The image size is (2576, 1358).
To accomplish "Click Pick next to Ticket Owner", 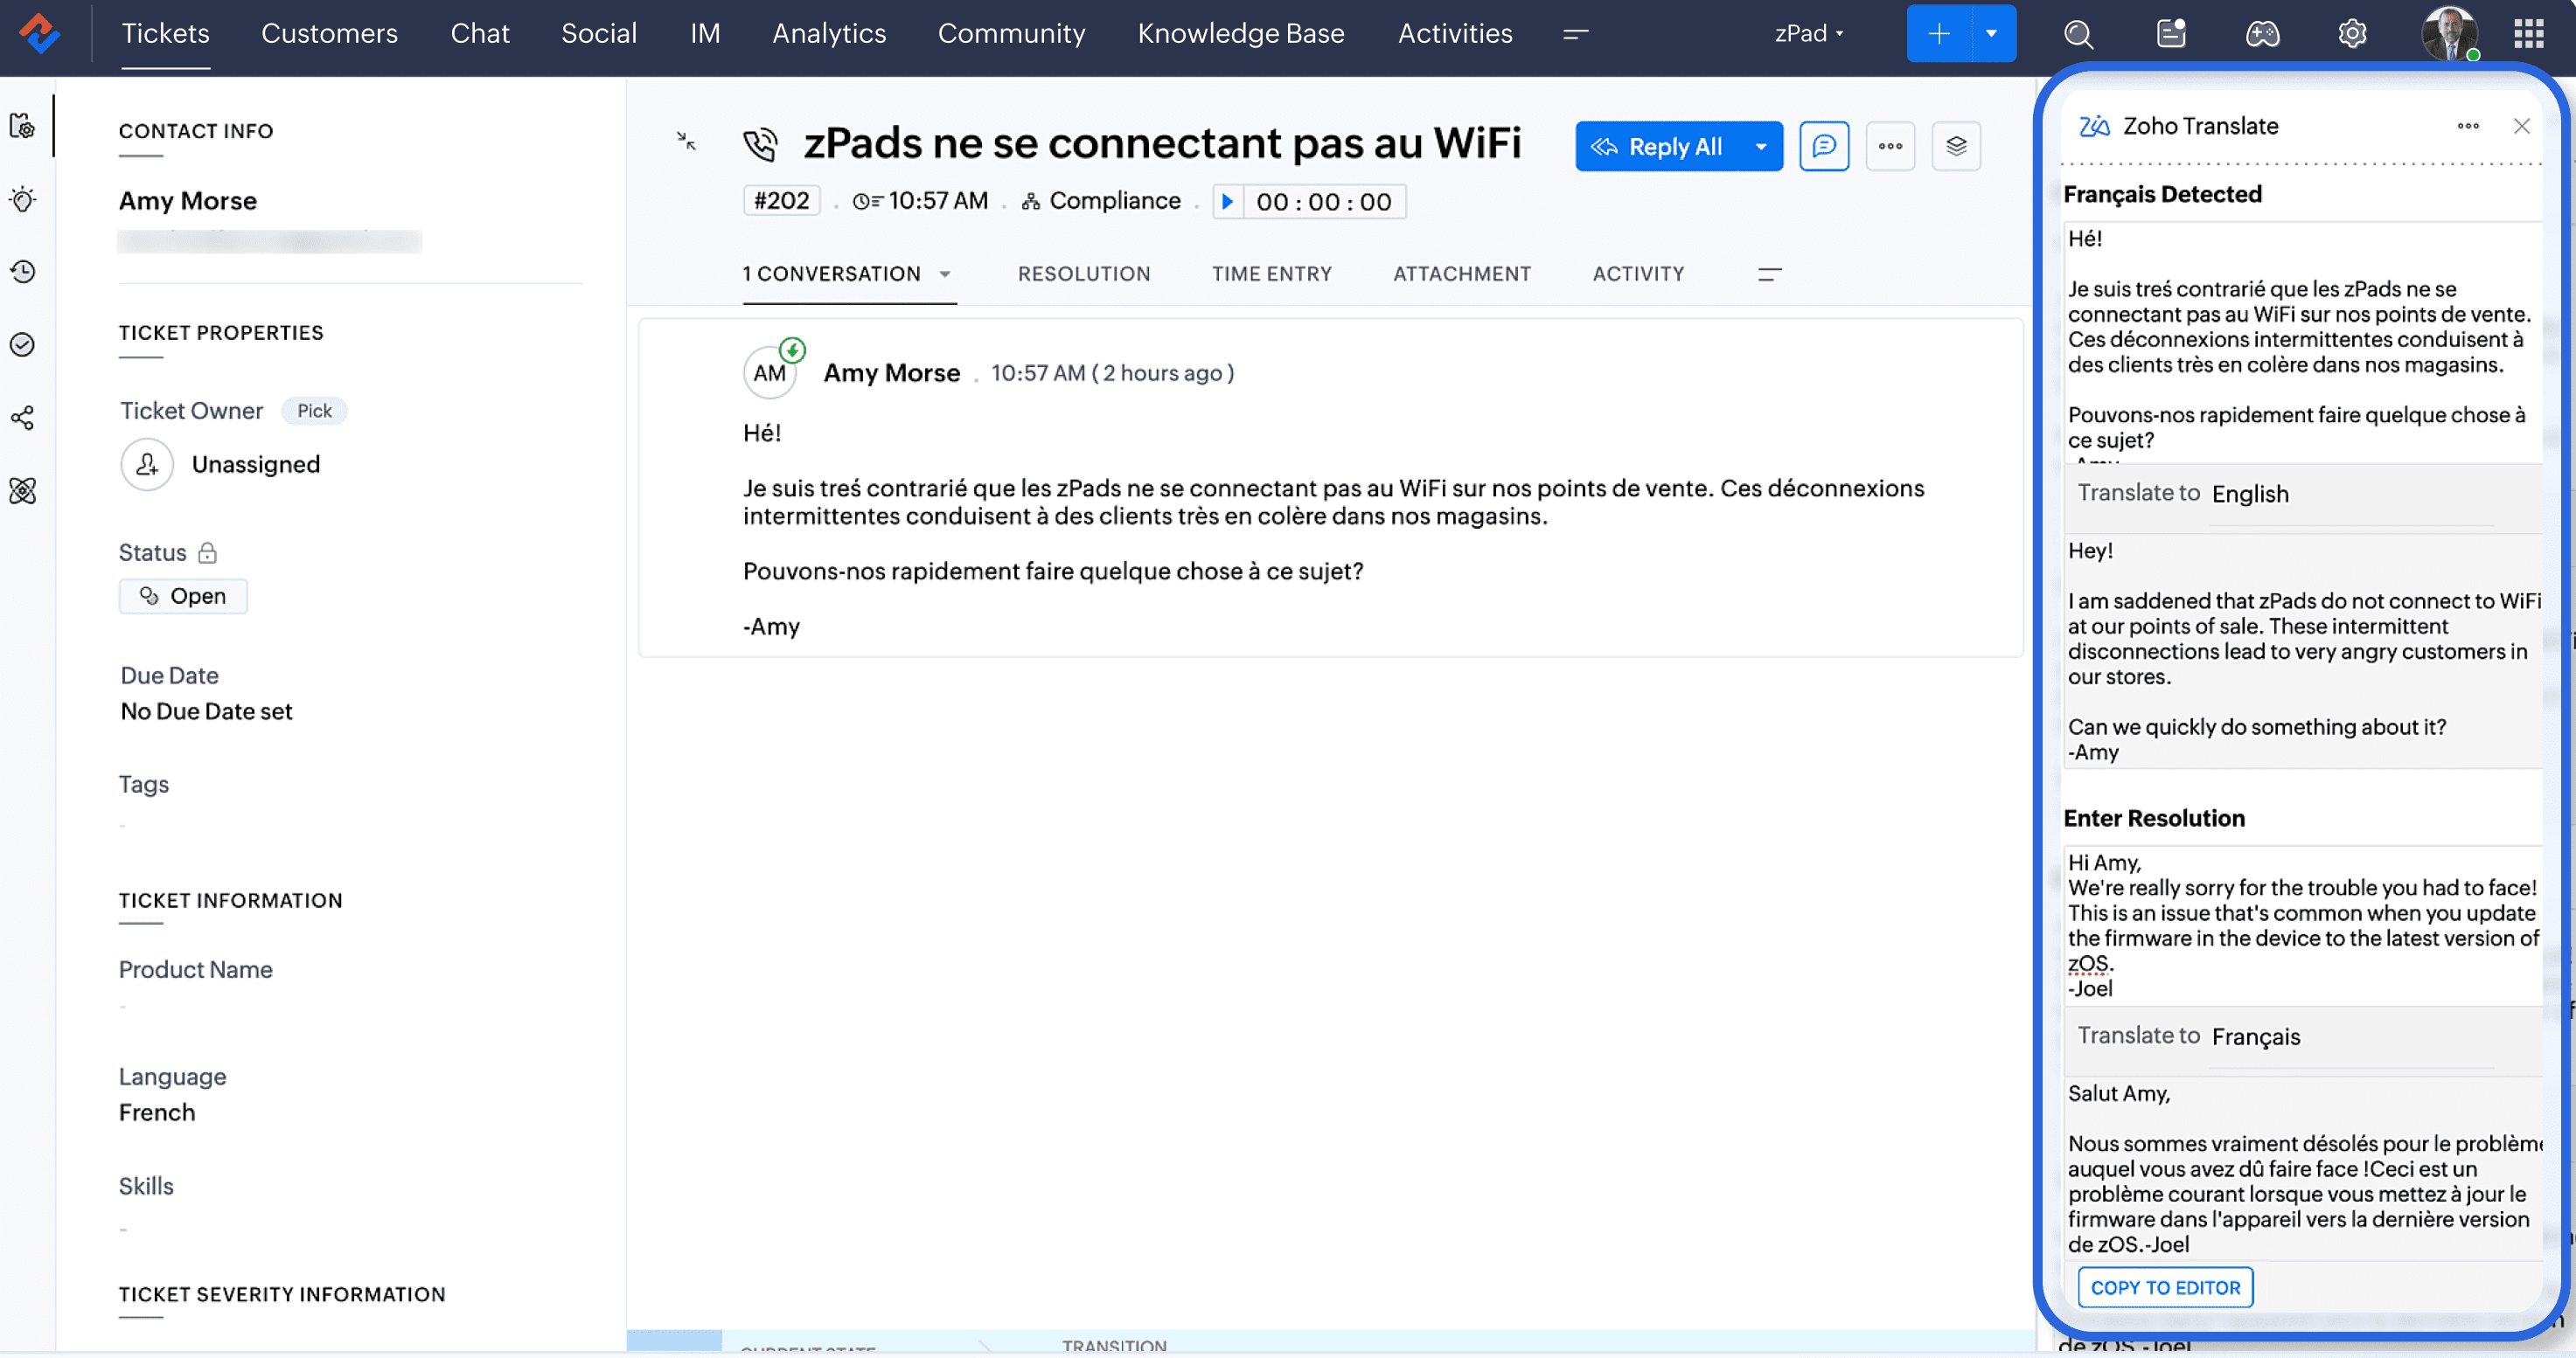I will (314, 412).
